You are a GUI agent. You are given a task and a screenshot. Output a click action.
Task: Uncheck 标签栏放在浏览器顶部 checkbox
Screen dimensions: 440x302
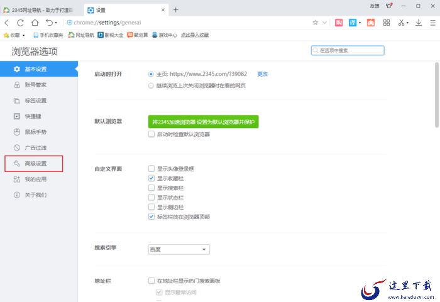pos(151,217)
